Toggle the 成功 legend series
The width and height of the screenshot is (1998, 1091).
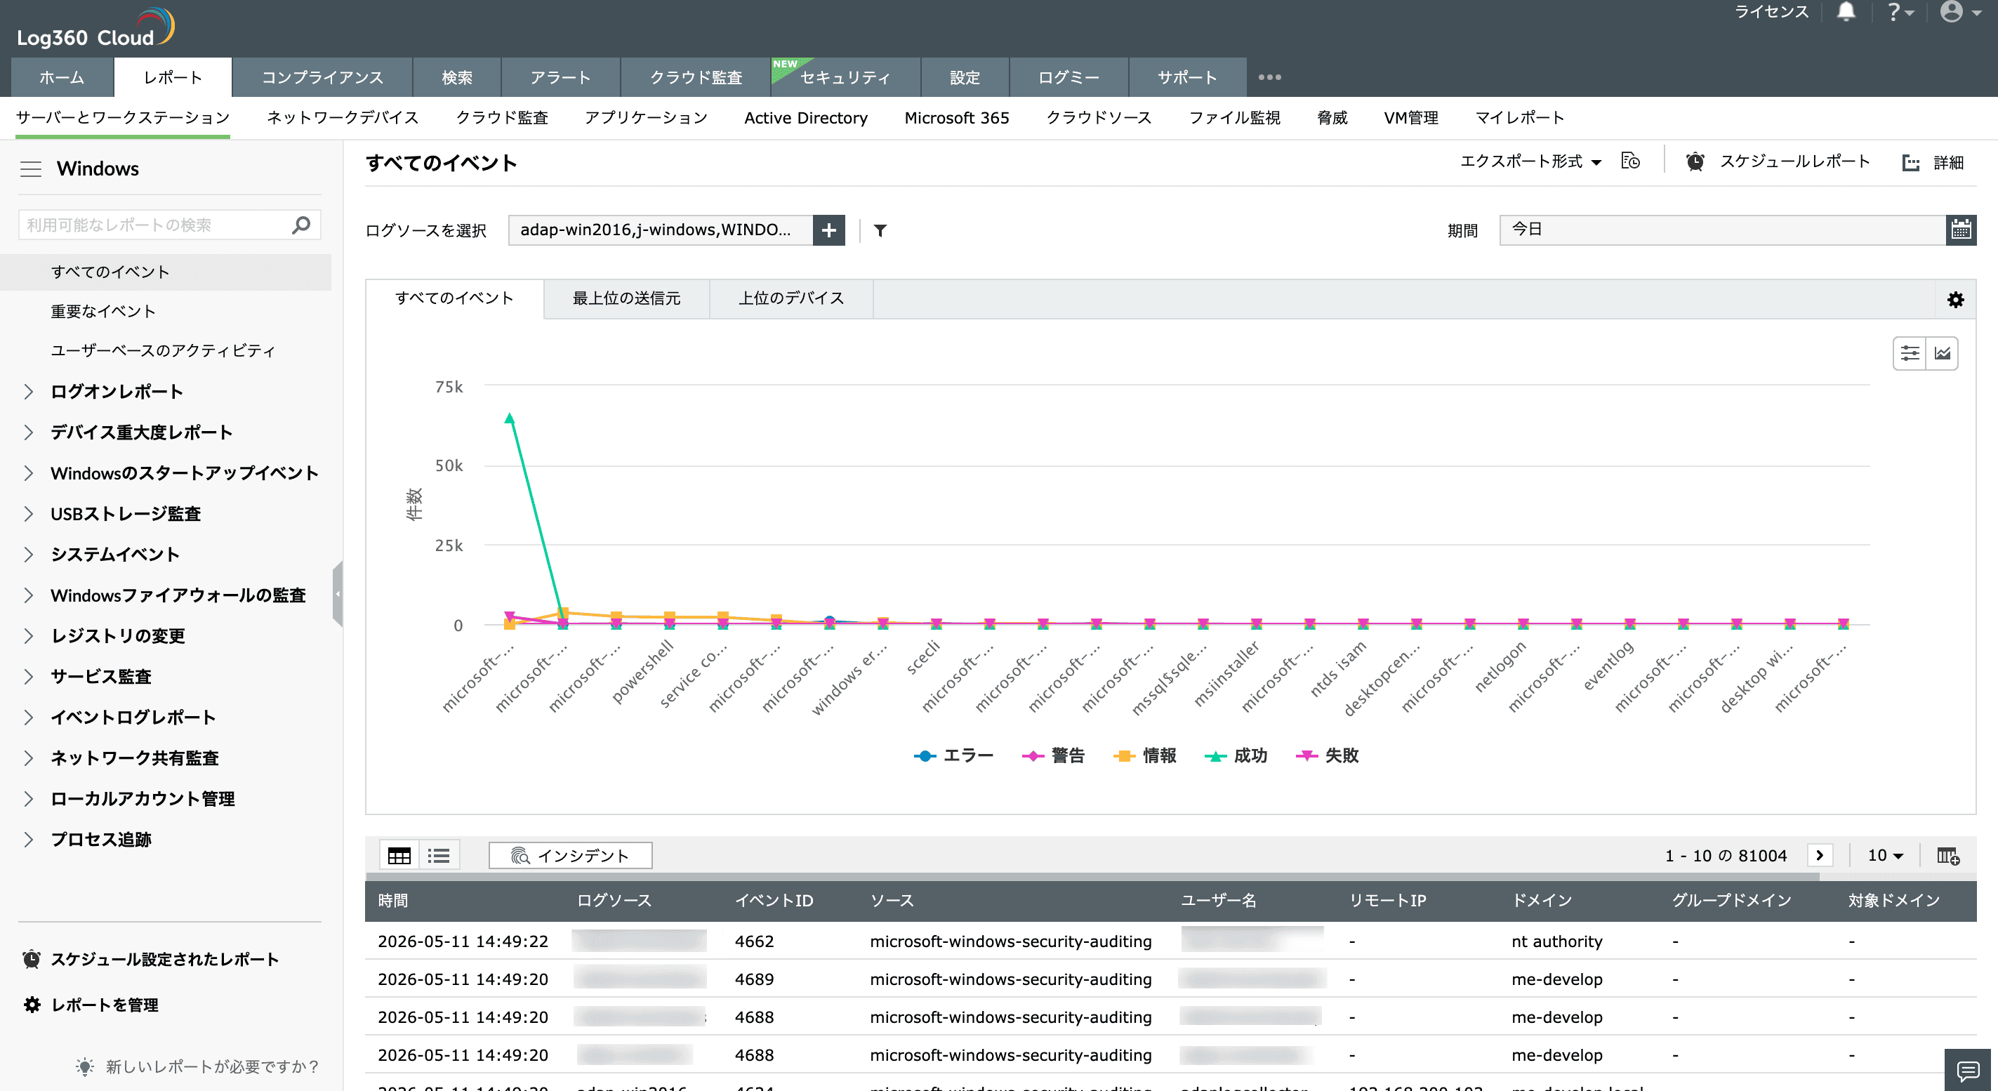(x=1236, y=756)
